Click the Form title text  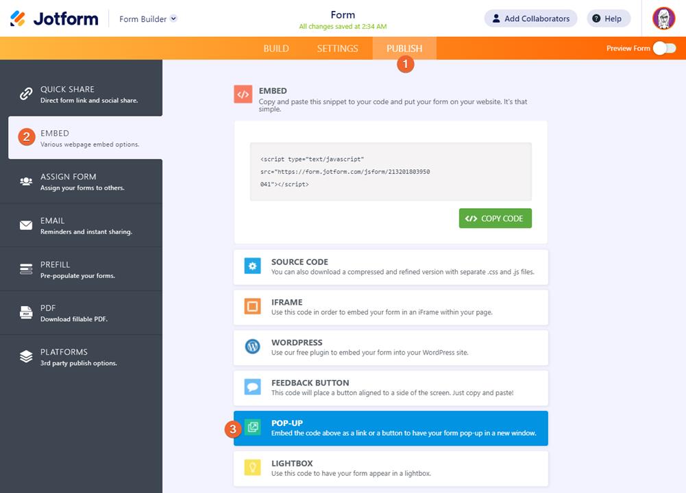point(343,15)
